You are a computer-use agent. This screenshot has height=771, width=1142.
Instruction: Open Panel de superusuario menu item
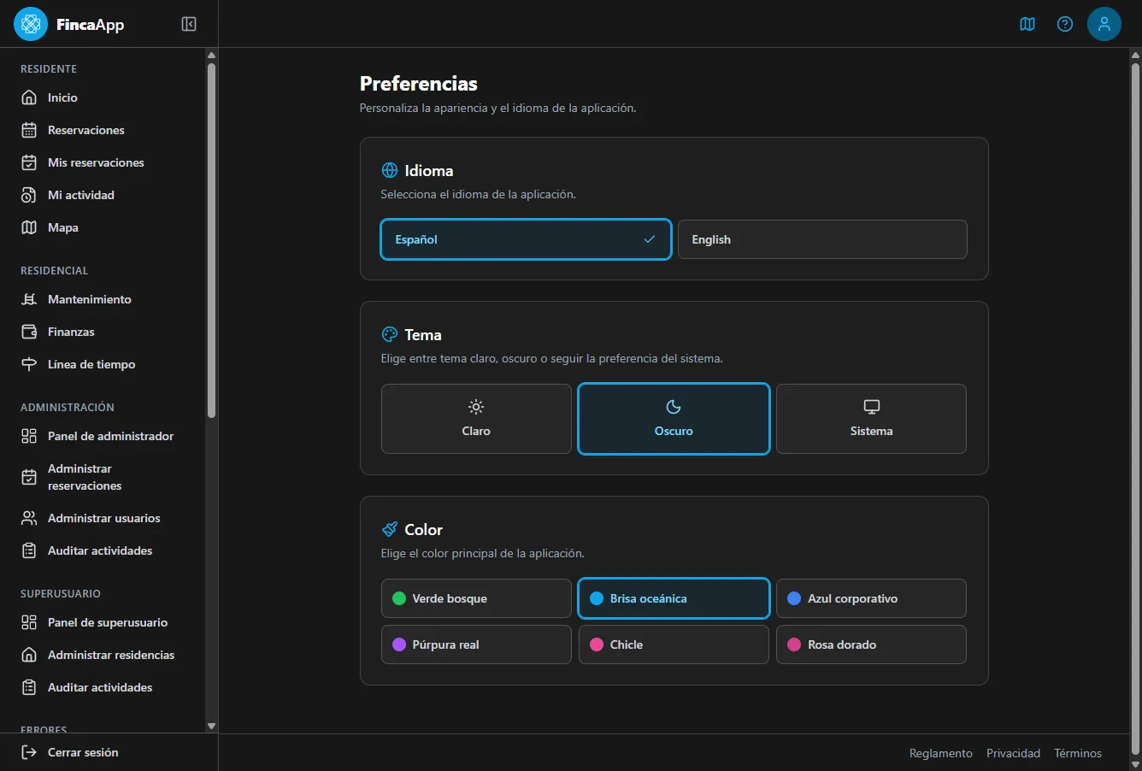pyautogui.click(x=103, y=622)
